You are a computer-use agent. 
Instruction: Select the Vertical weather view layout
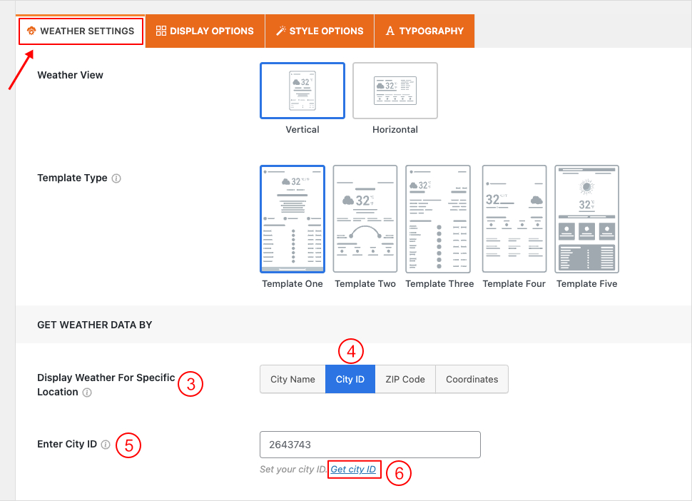302,91
